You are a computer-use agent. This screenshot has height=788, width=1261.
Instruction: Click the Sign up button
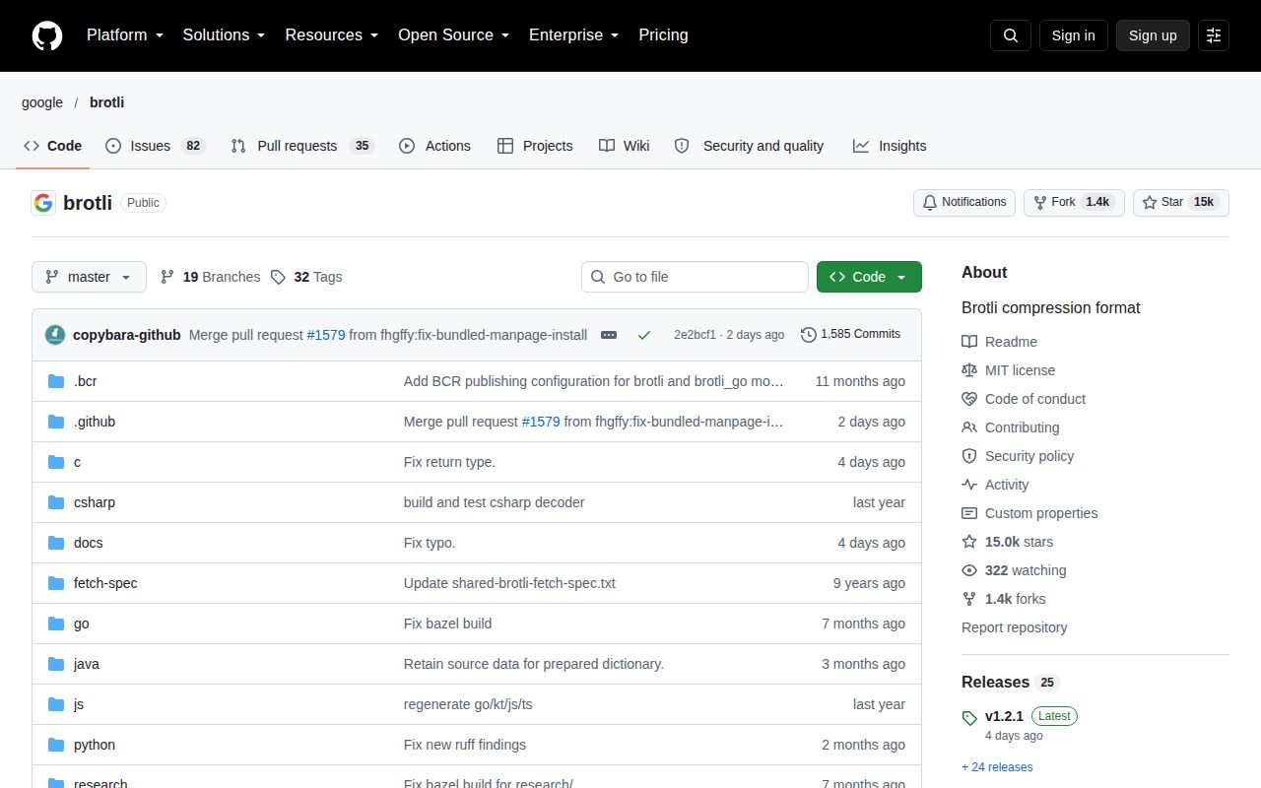point(1153,35)
